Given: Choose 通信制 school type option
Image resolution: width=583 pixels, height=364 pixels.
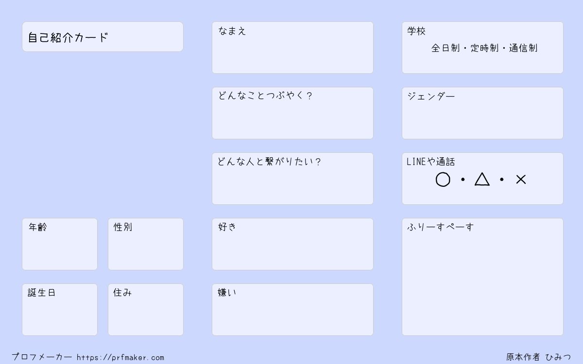Looking at the screenshot, I should (x=523, y=48).
